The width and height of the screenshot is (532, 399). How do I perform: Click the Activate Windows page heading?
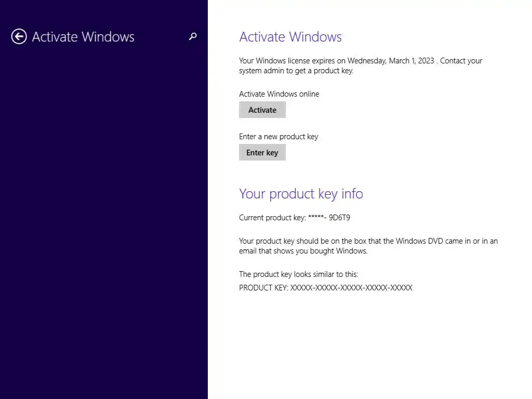tap(290, 37)
